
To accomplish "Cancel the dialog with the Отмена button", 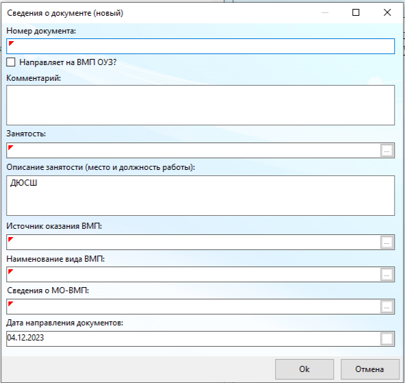I will [x=369, y=369].
